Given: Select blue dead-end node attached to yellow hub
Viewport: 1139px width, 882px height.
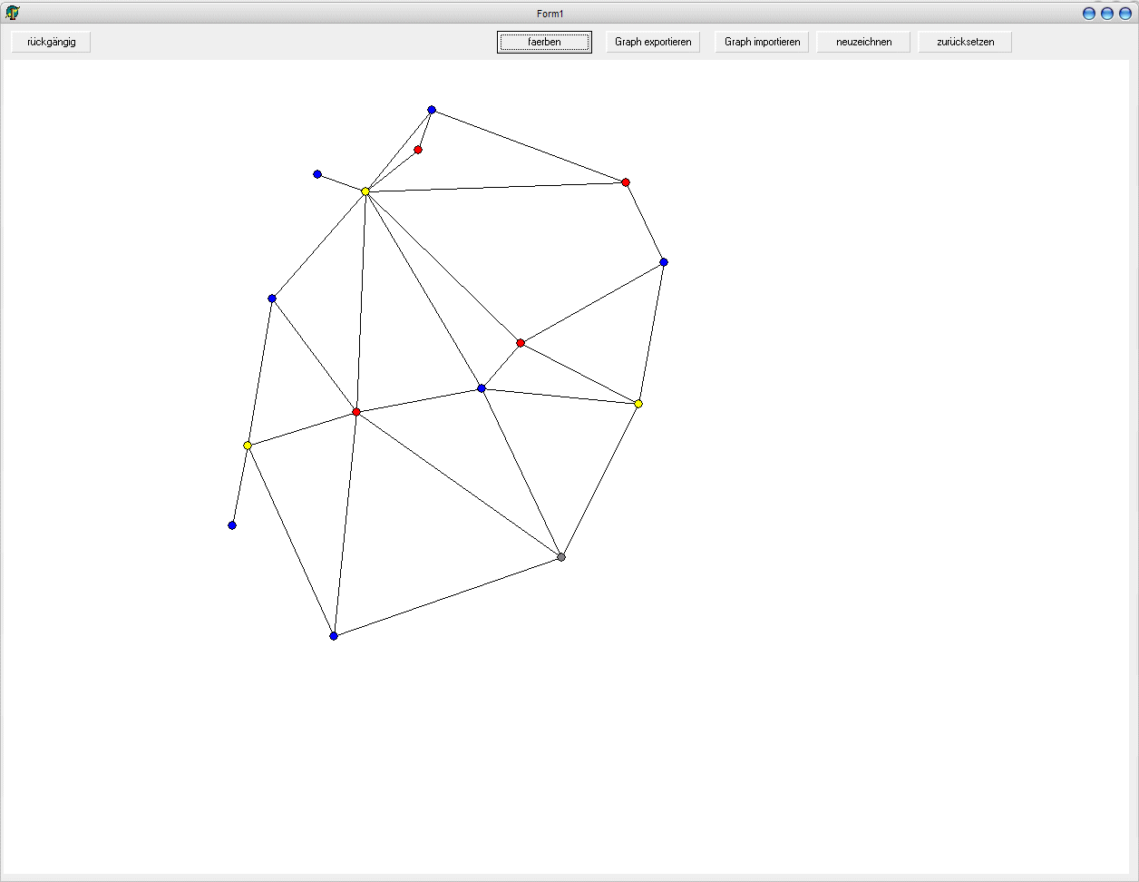Looking at the screenshot, I should 317,174.
